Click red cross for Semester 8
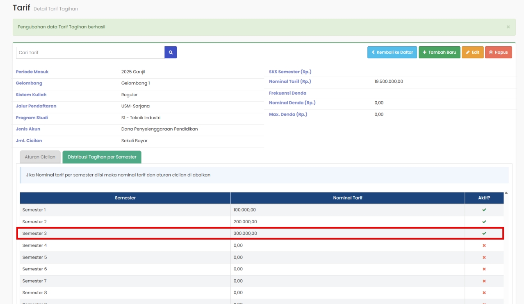524x304 pixels. coord(484,293)
